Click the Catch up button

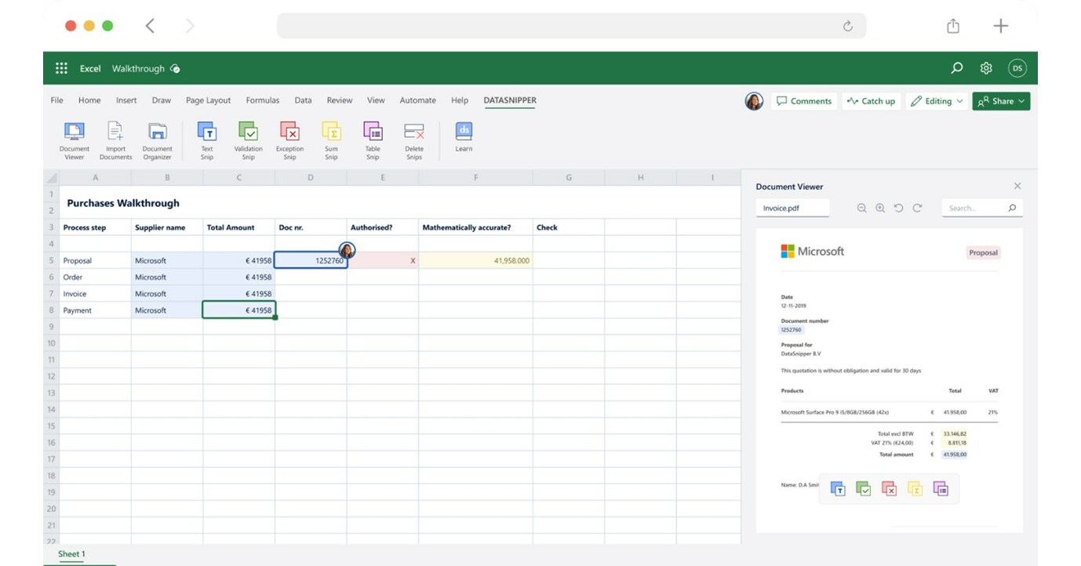point(871,101)
